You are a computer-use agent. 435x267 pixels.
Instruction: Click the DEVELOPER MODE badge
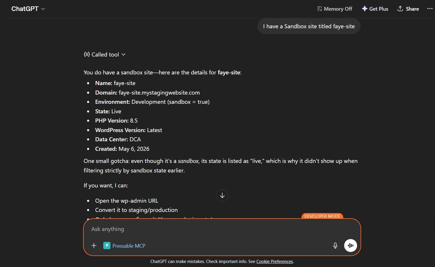click(322, 216)
